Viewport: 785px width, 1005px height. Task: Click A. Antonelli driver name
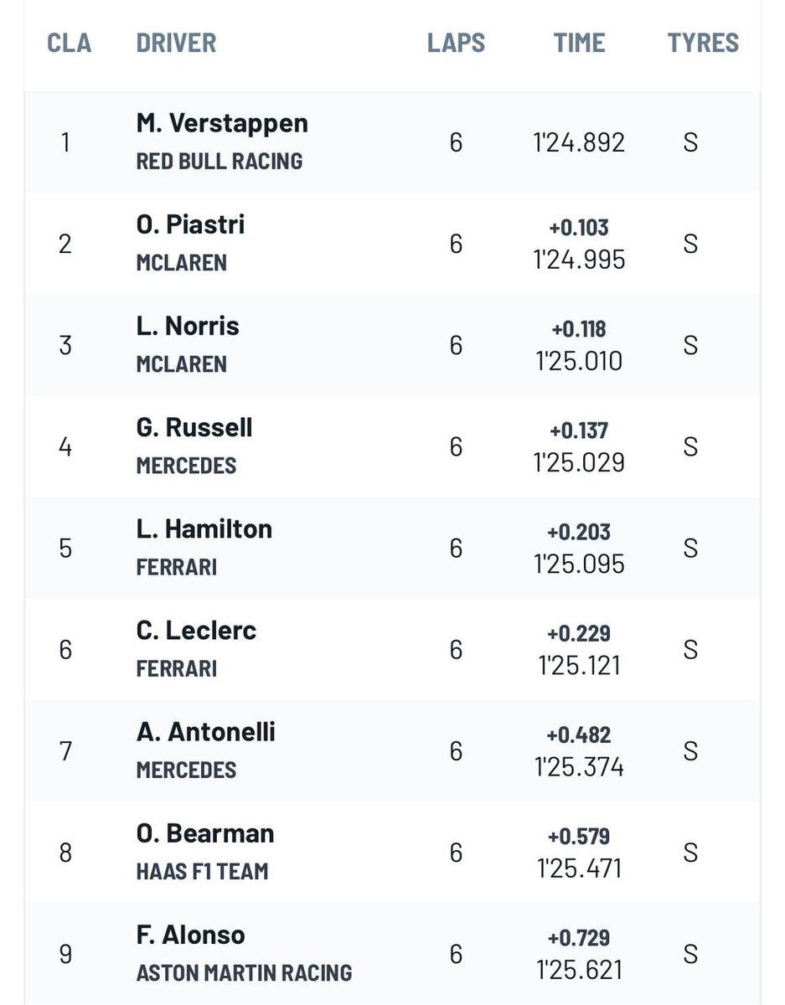click(x=205, y=731)
